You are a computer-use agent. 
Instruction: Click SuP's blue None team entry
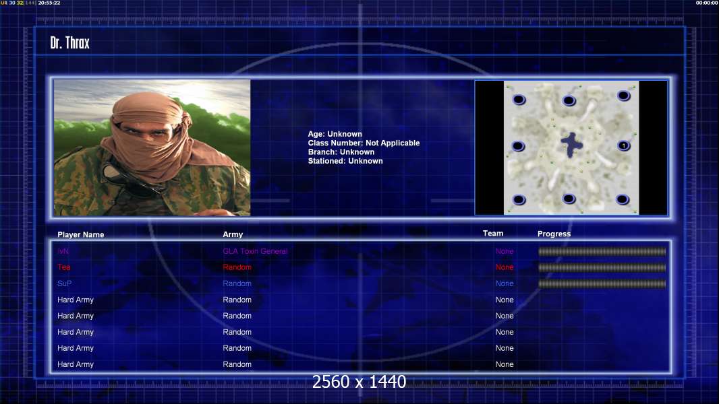tap(505, 283)
